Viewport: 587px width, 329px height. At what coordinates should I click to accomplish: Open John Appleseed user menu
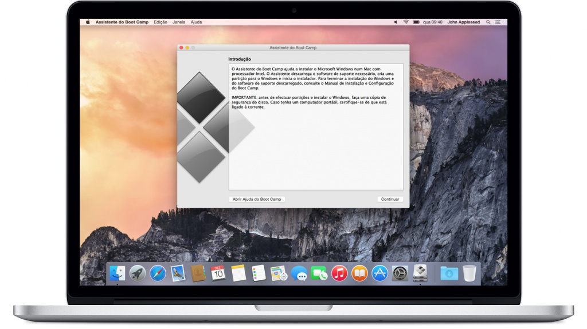[x=463, y=22]
